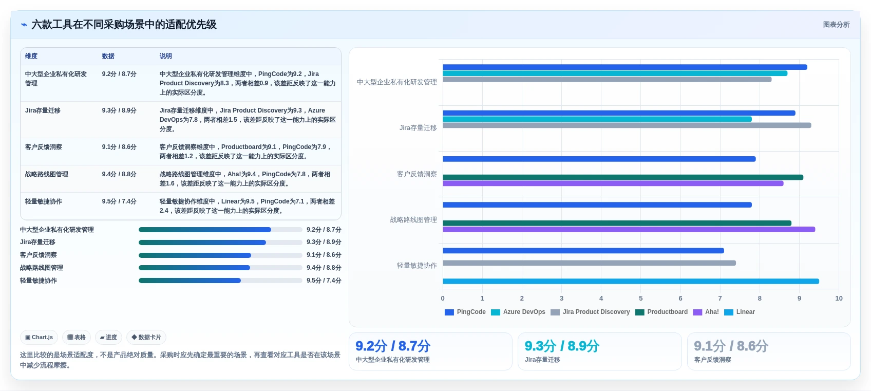Toggle the Aha! legend item

click(x=706, y=312)
